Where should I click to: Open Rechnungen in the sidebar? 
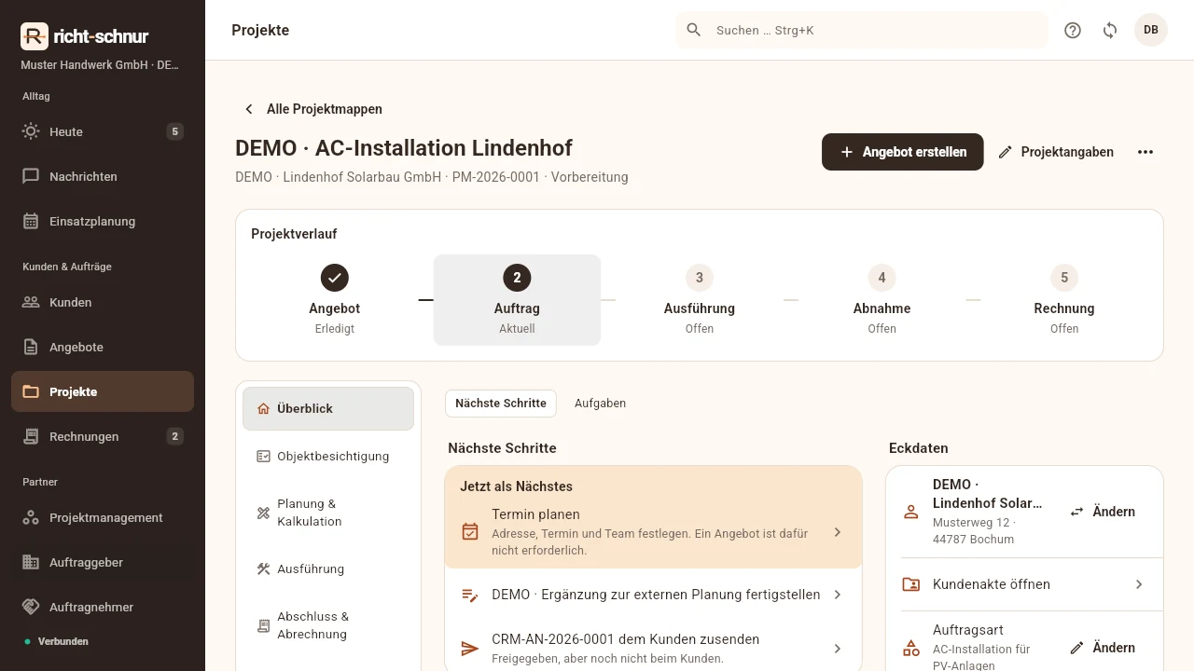point(103,436)
